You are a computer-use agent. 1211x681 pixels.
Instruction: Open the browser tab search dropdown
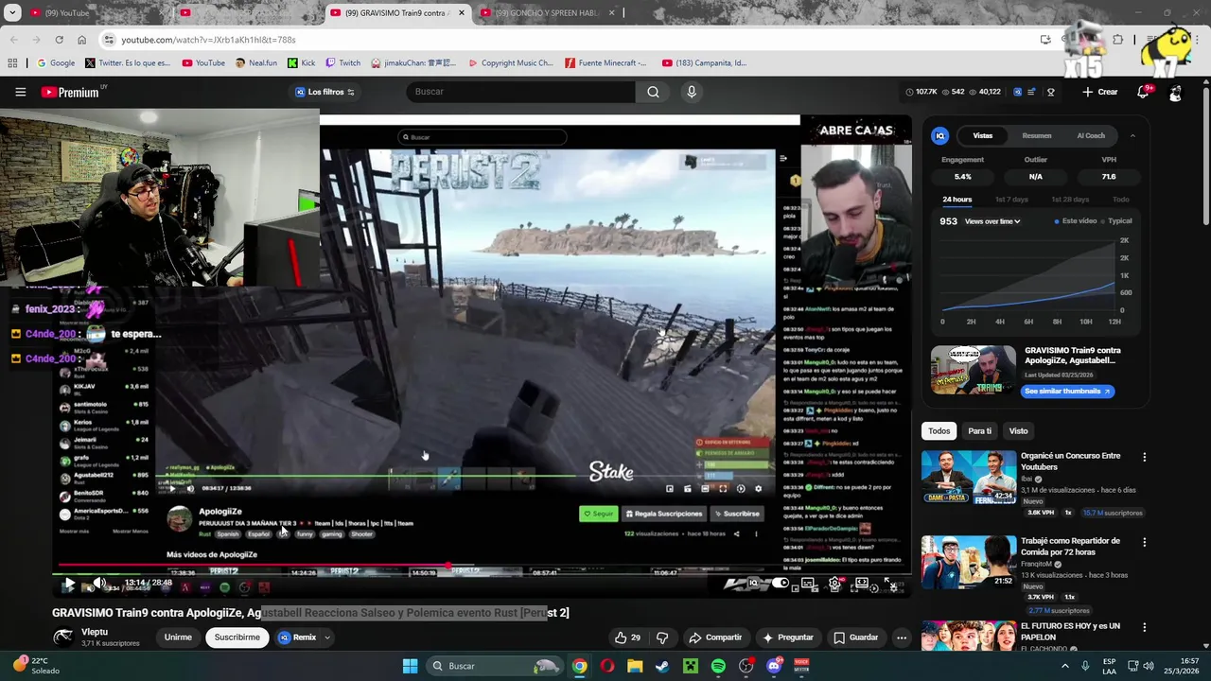[12, 13]
